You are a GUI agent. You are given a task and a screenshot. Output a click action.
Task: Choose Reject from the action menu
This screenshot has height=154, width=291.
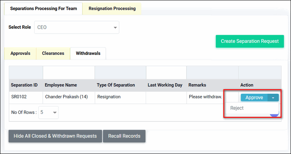click(x=237, y=108)
